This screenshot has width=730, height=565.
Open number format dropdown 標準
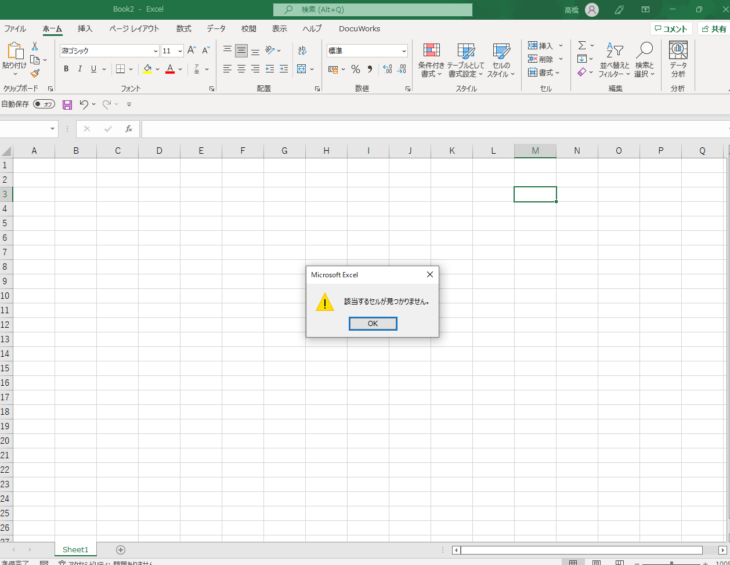(x=404, y=51)
